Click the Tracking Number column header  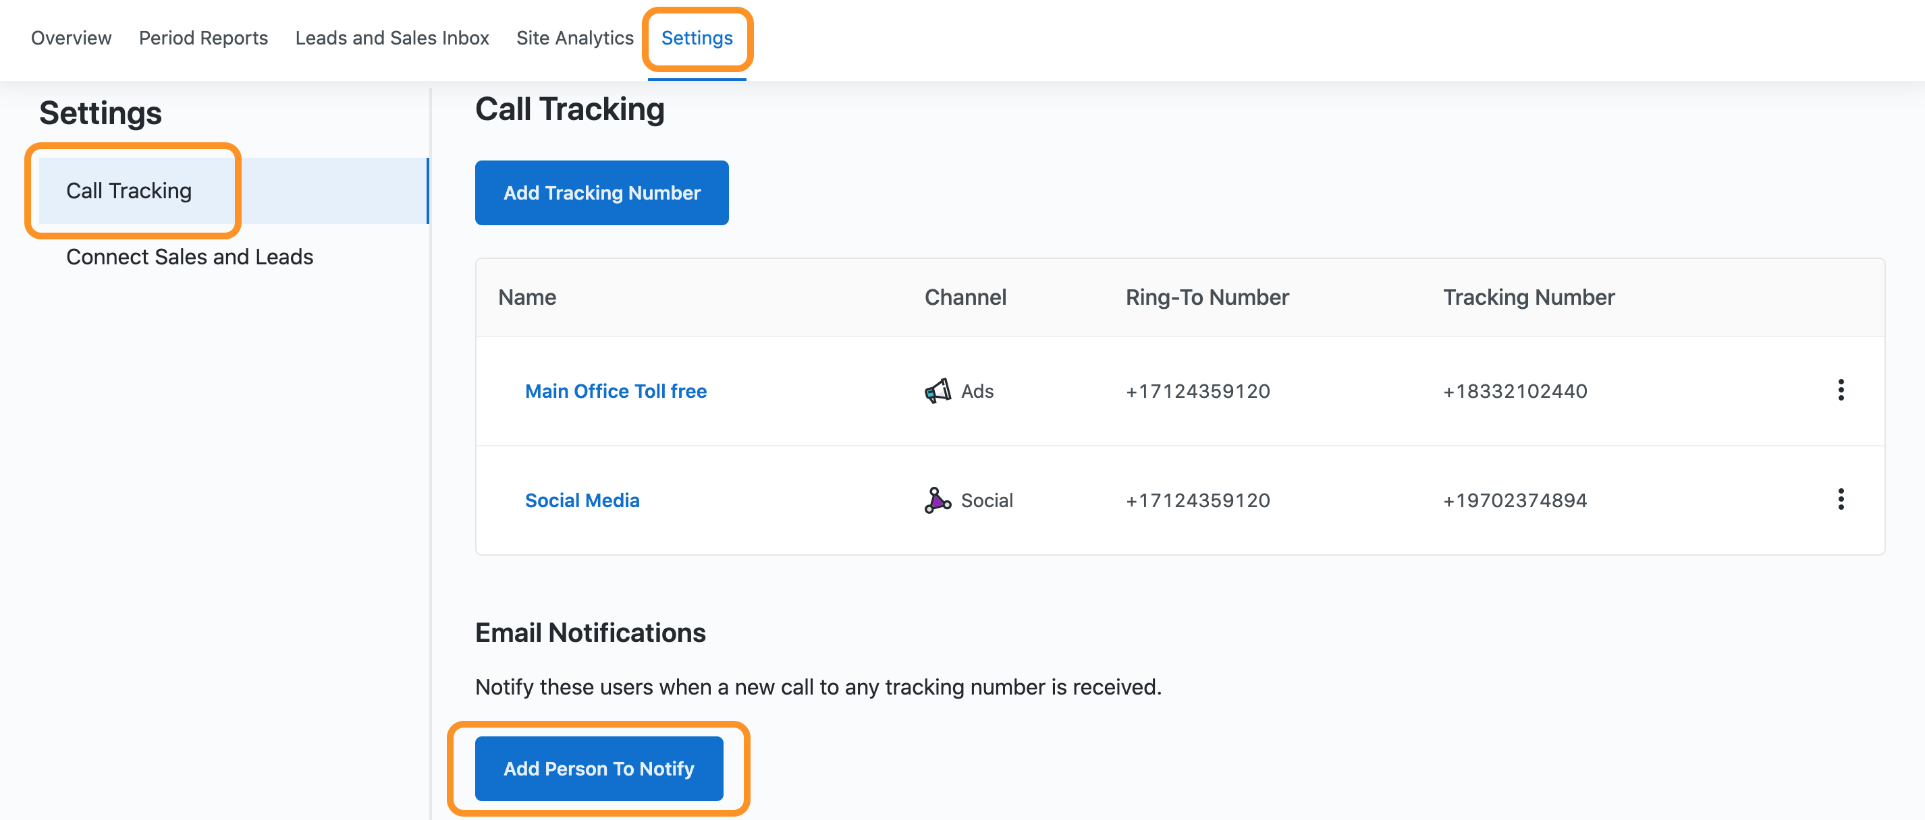[1528, 297]
